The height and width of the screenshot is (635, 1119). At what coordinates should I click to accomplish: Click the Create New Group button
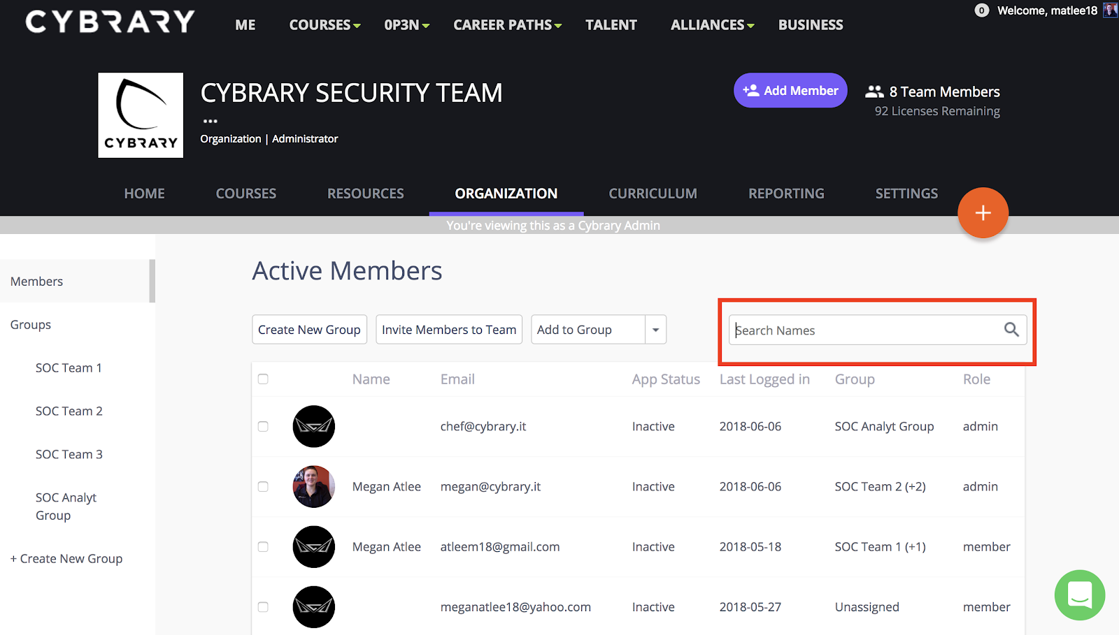click(x=309, y=330)
